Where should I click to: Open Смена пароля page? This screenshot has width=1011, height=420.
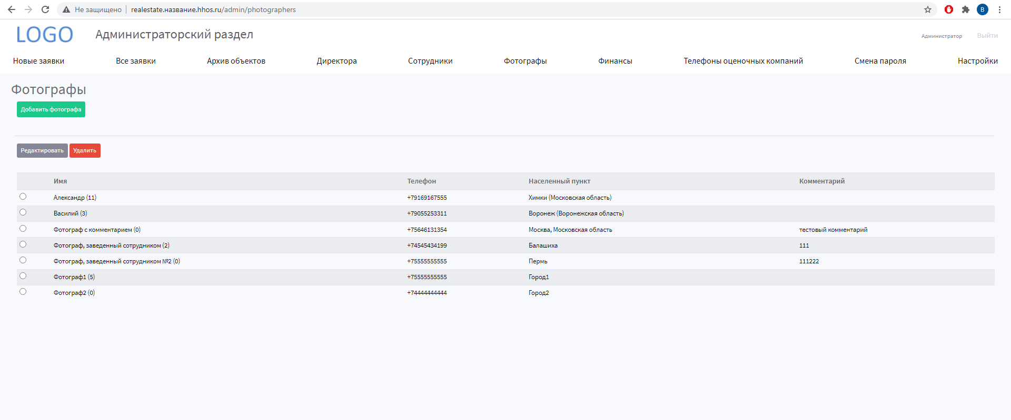880,61
